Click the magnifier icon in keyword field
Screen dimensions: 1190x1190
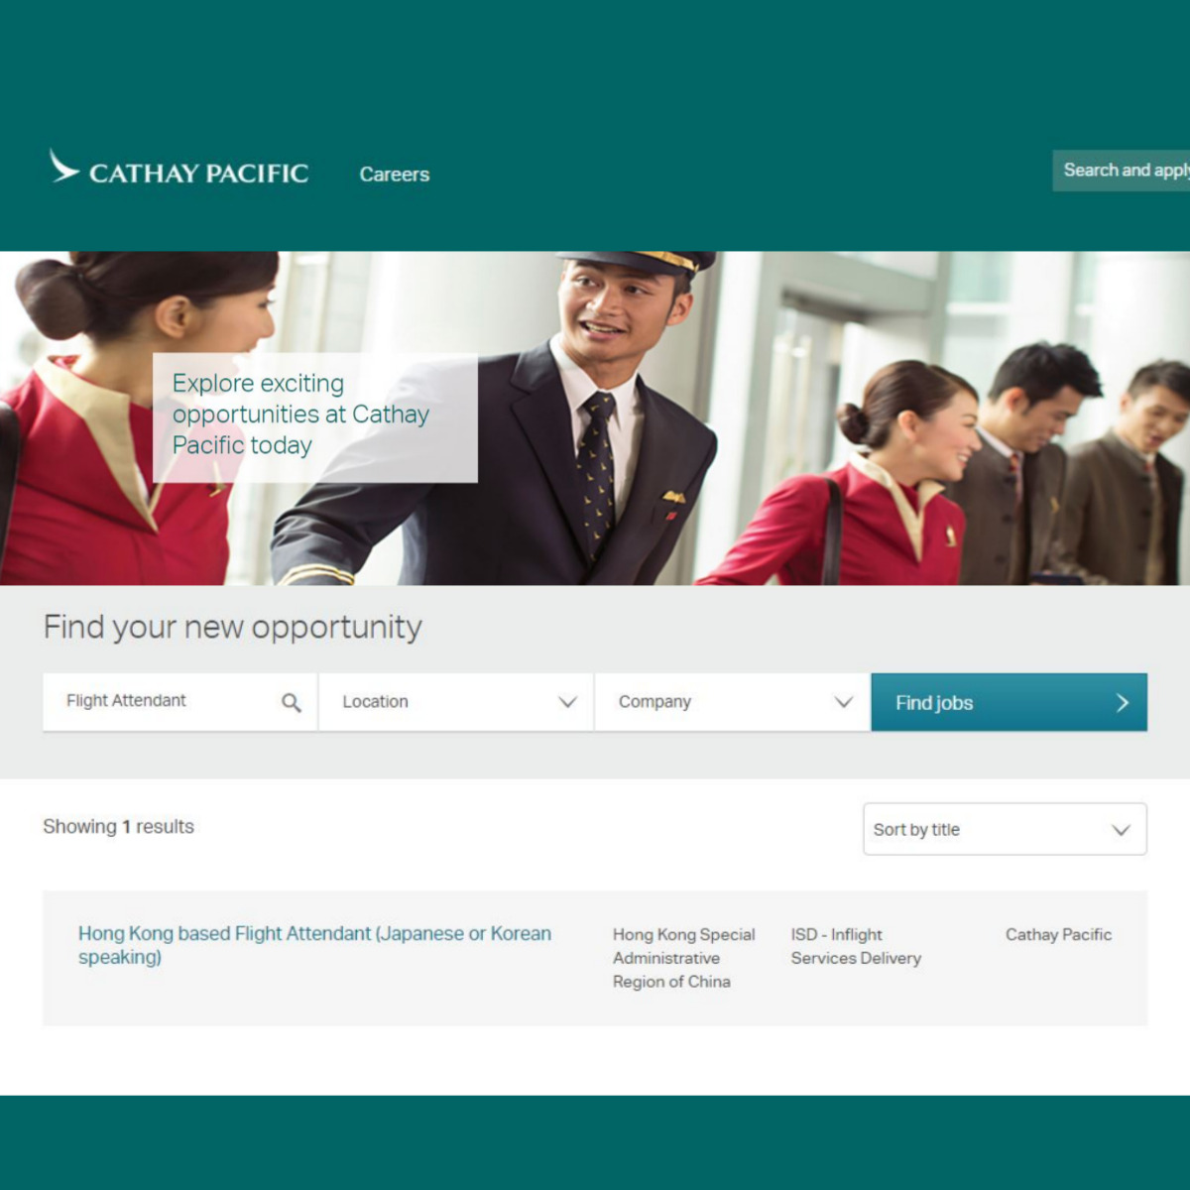(x=291, y=702)
